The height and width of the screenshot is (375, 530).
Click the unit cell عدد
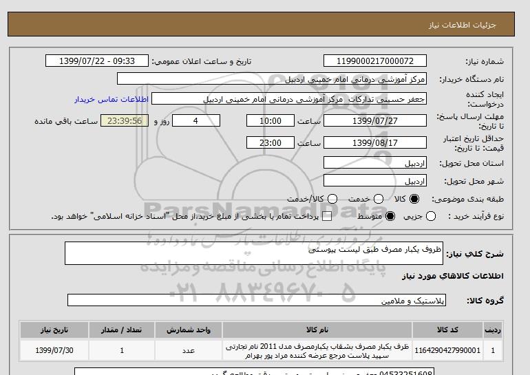click(189, 350)
